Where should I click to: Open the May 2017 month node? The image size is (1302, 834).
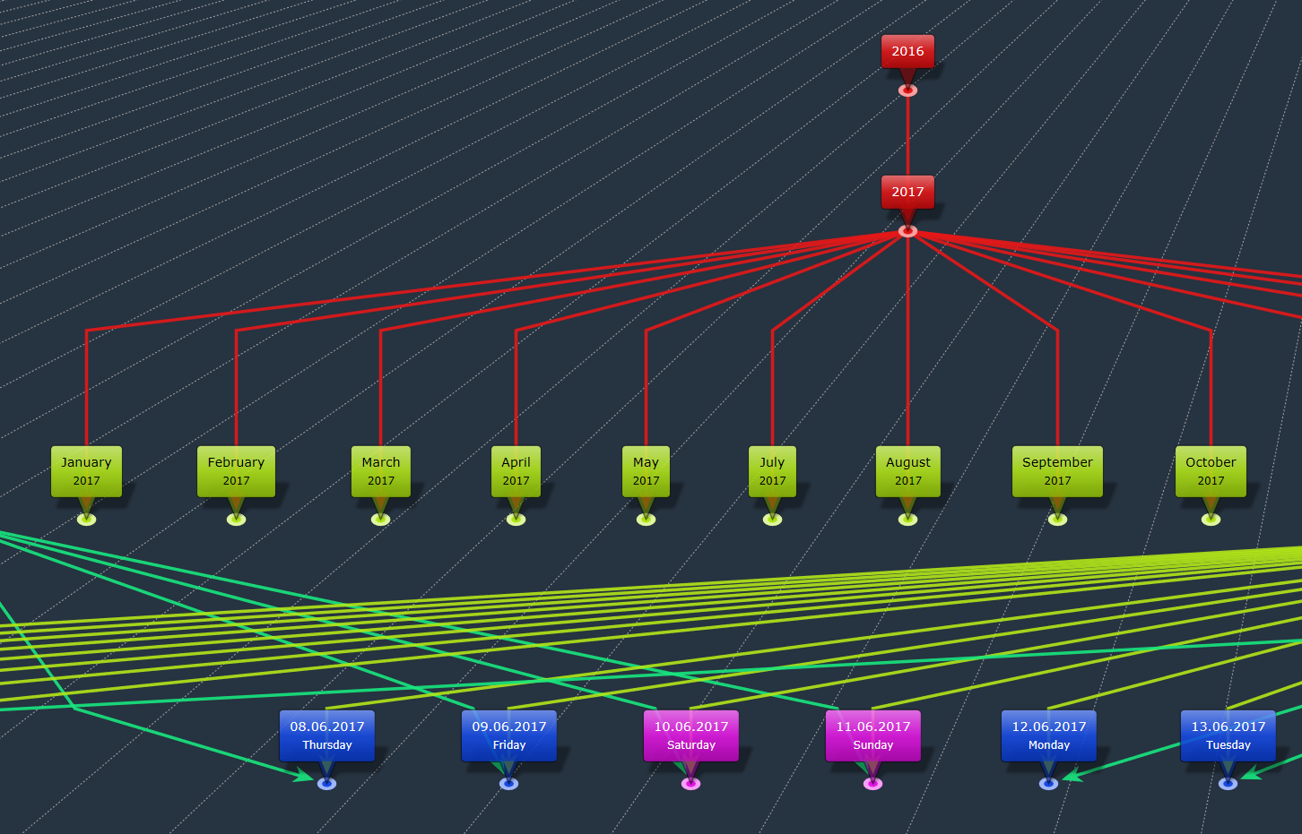[x=646, y=471]
